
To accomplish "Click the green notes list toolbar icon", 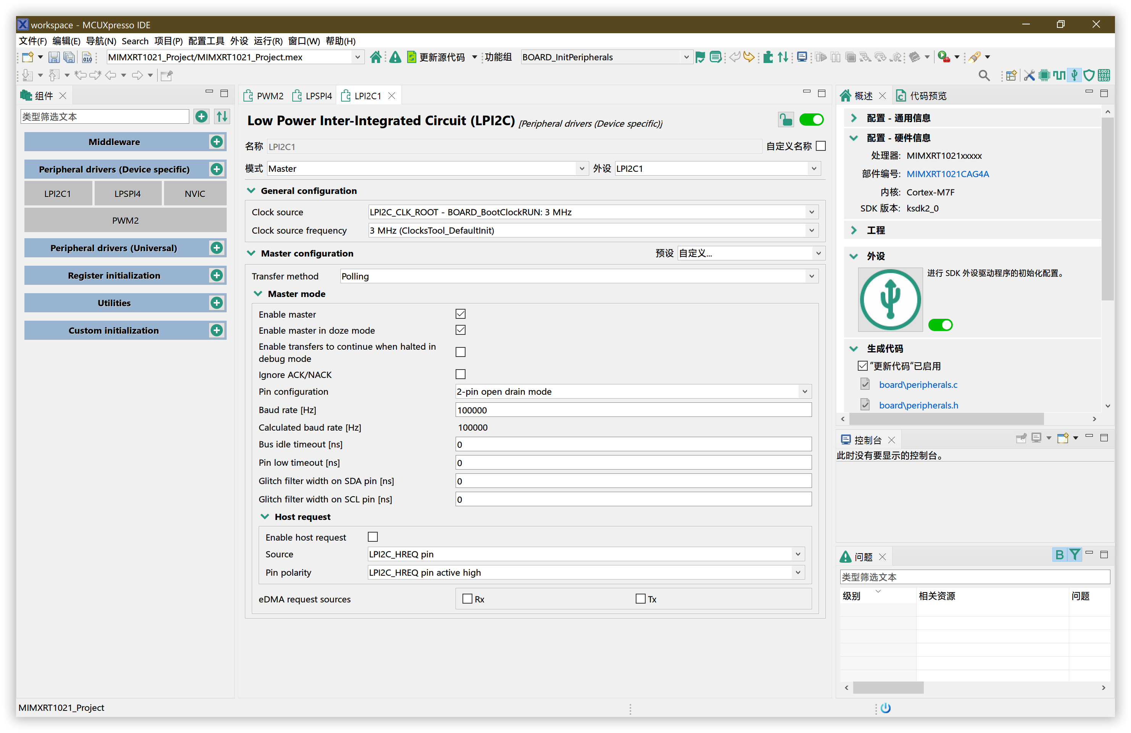I will coord(715,57).
